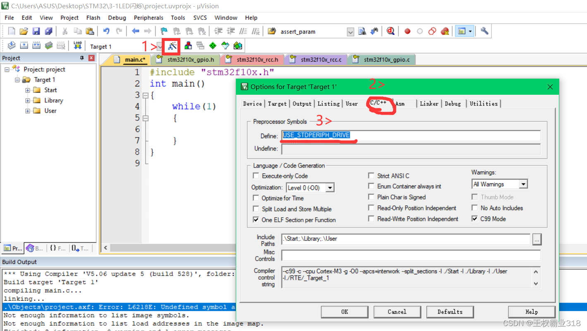This screenshot has width=587, height=331.
Task: Click the Defaults button
Action: pos(450,312)
